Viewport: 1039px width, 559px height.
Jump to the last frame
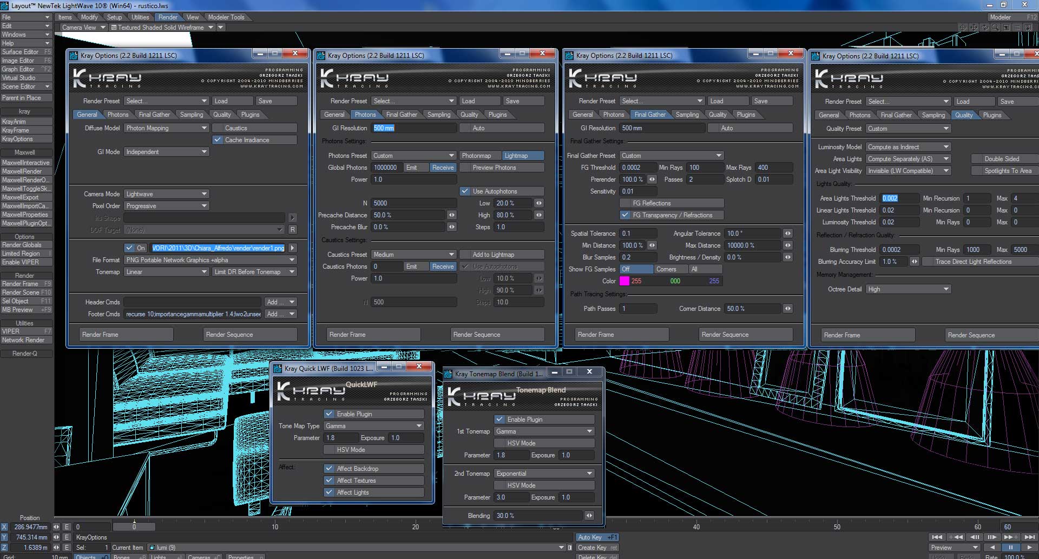pos(1029,537)
